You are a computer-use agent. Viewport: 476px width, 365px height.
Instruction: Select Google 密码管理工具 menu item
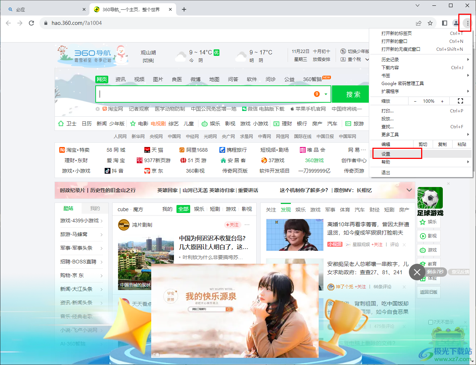(421, 83)
